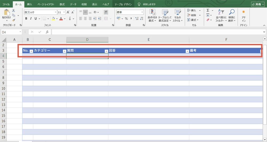Click the Insert Function fx icon
Viewport: 267px width, 142px height.
(47, 32)
